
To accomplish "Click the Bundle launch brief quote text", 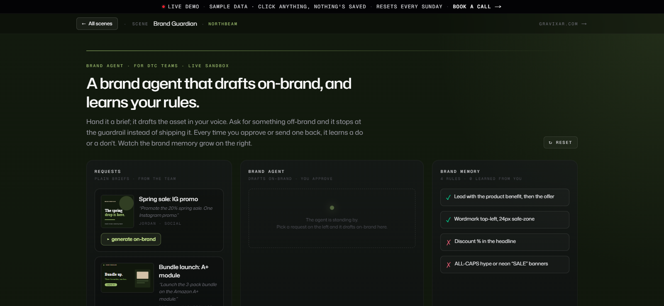I will [188, 291].
